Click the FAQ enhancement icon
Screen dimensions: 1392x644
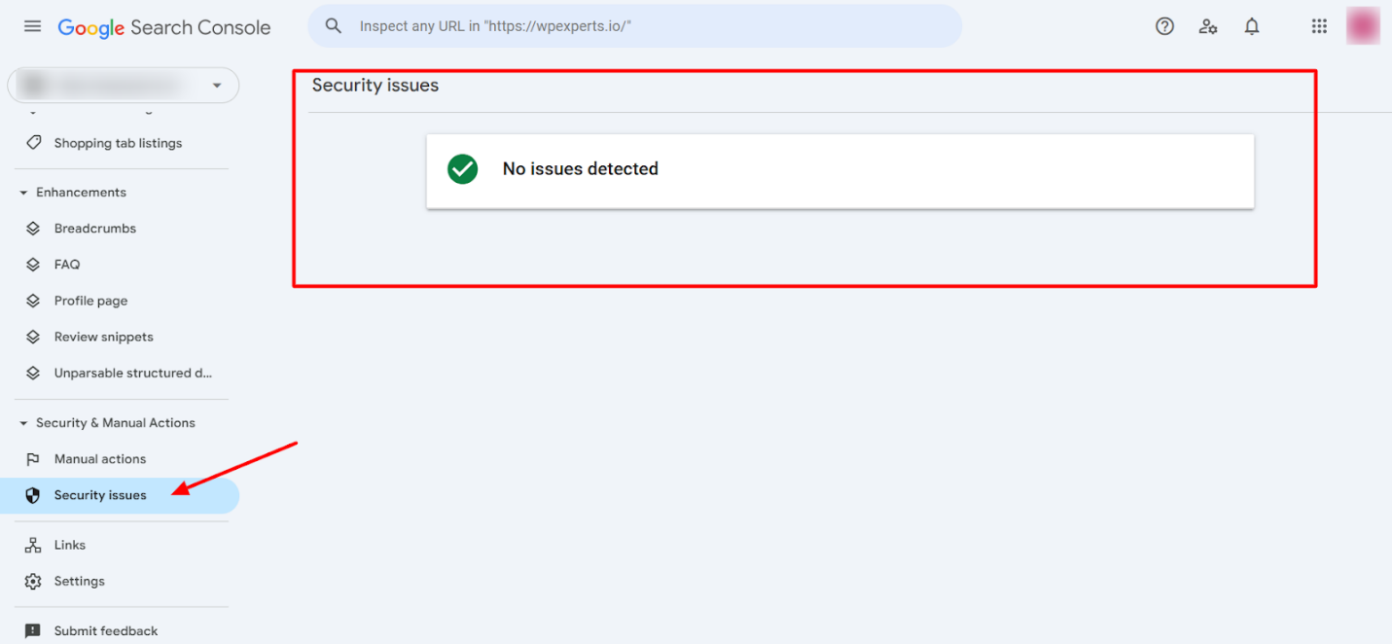click(x=33, y=264)
